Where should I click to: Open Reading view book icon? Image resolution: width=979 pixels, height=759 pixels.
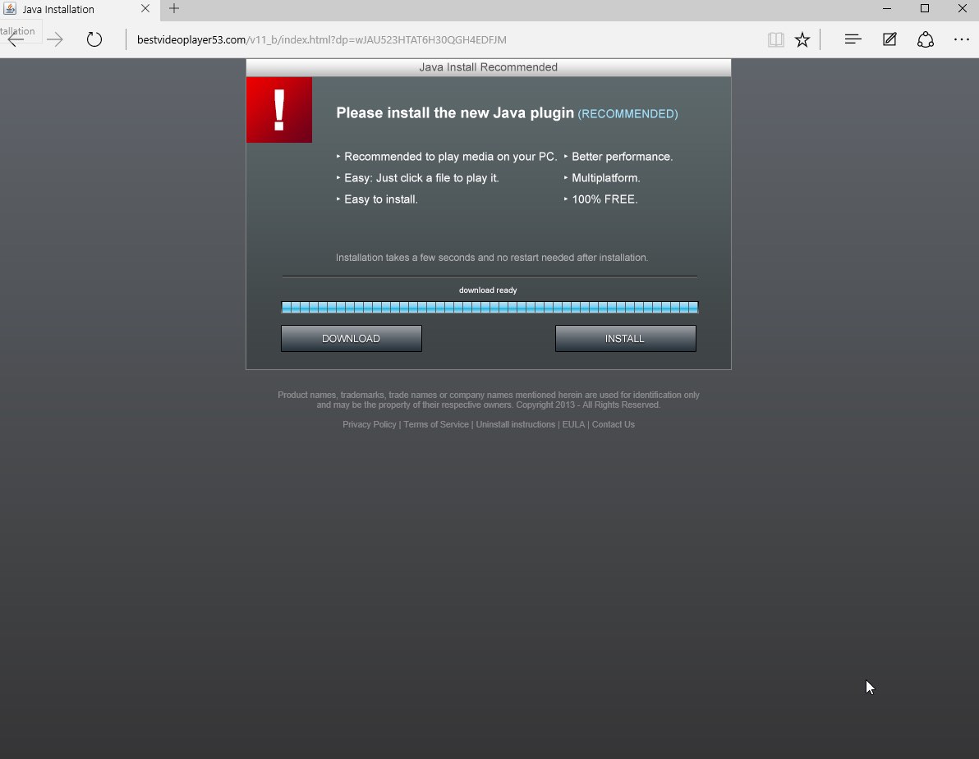775,39
